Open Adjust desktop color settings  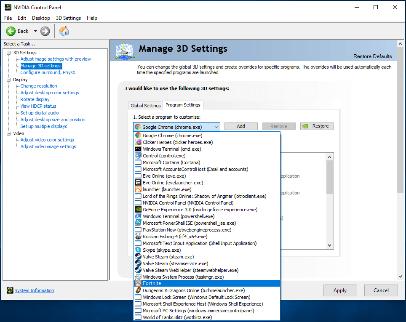pos(50,93)
